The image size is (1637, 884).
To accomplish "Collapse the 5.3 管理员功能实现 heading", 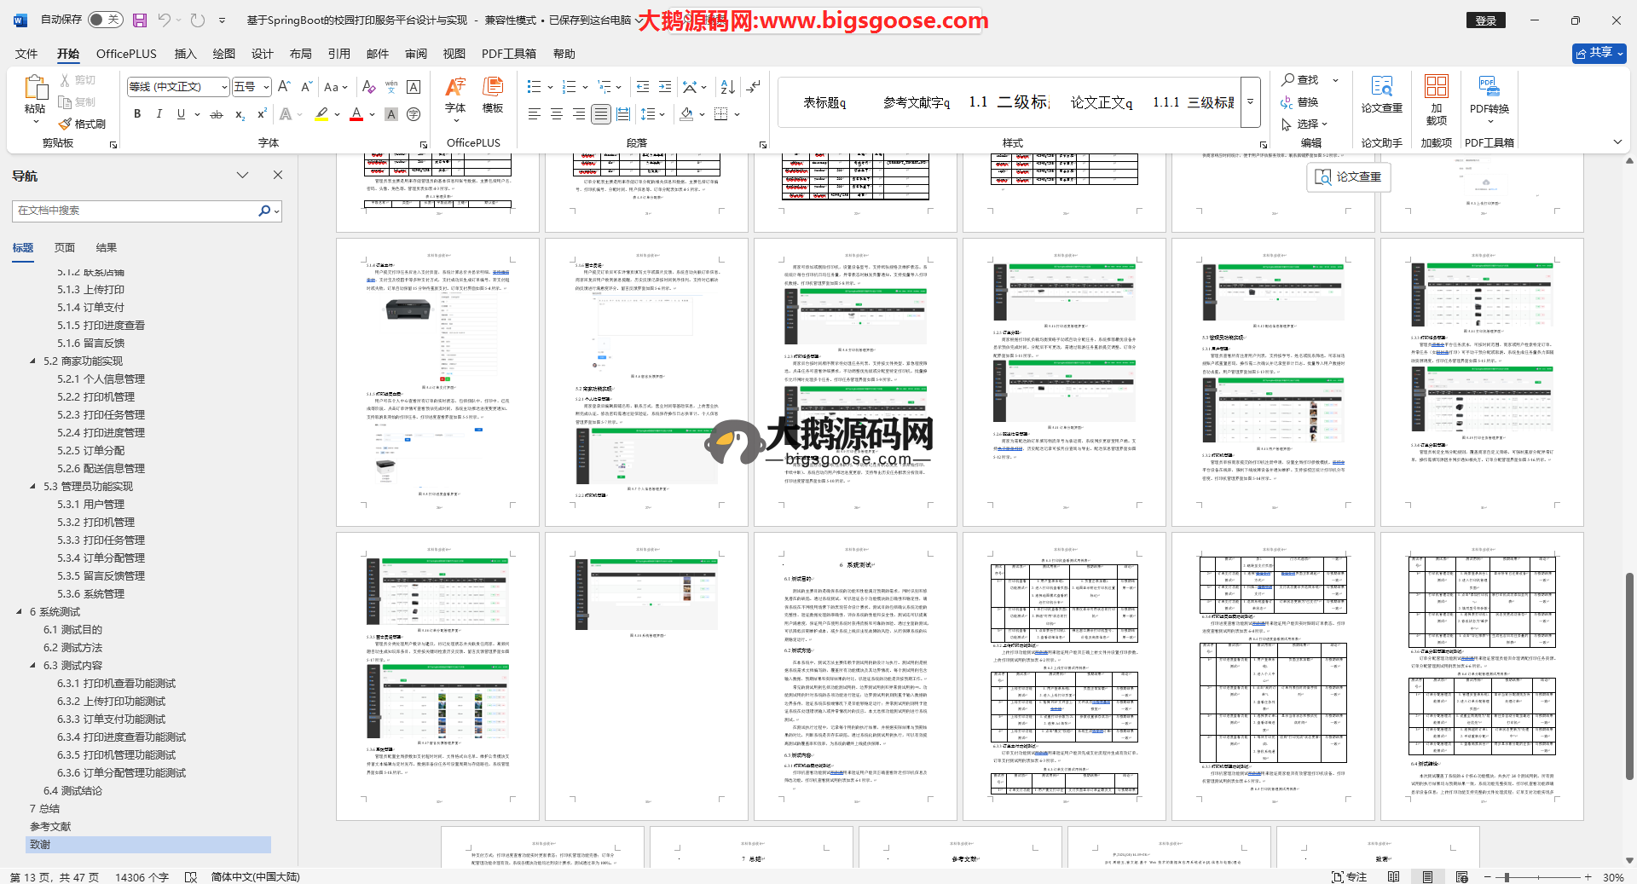I will pos(33,487).
